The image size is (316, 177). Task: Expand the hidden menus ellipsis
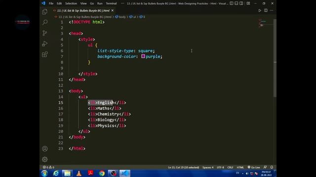[122, 3]
